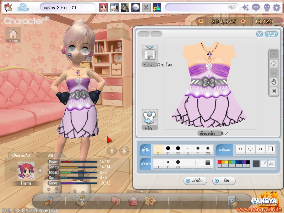Select first size 11 solid brush in top row
284x213 pixels.
168,149
